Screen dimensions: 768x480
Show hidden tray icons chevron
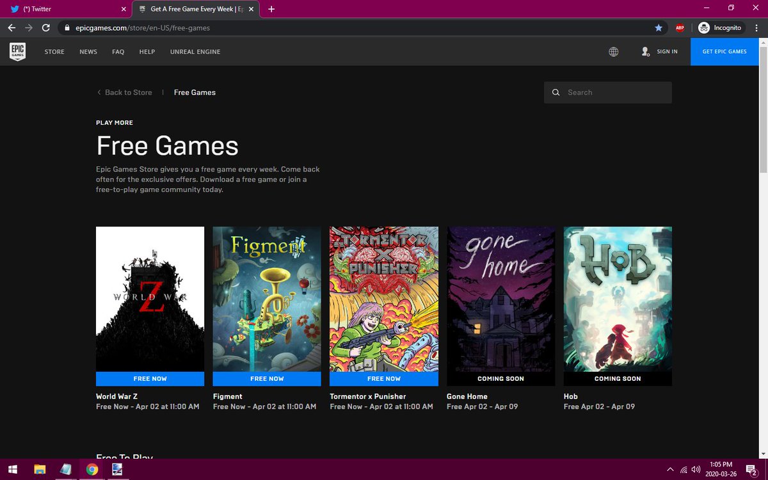pyautogui.click(x=670, y=469)
